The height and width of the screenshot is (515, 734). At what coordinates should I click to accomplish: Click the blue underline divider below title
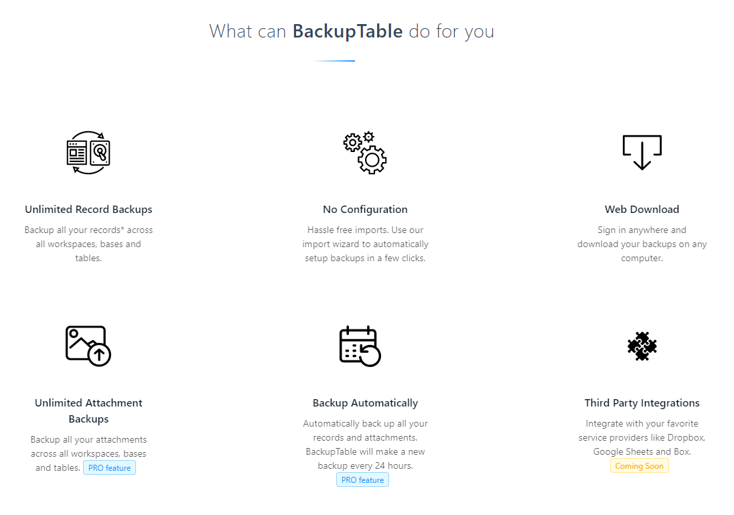tap(334, 61)
